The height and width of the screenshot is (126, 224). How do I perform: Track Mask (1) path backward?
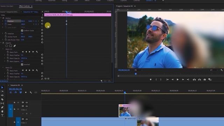26,52
